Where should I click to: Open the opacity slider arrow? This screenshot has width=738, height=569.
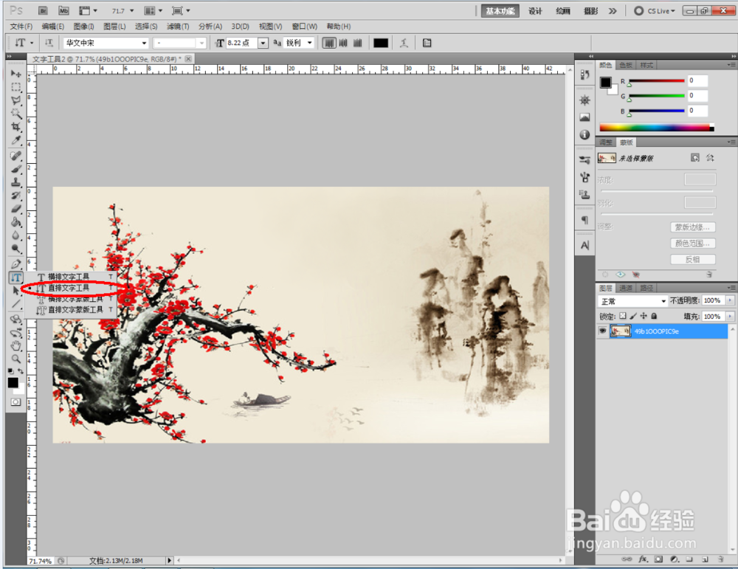pyautogui.click(x=730, y=300)
